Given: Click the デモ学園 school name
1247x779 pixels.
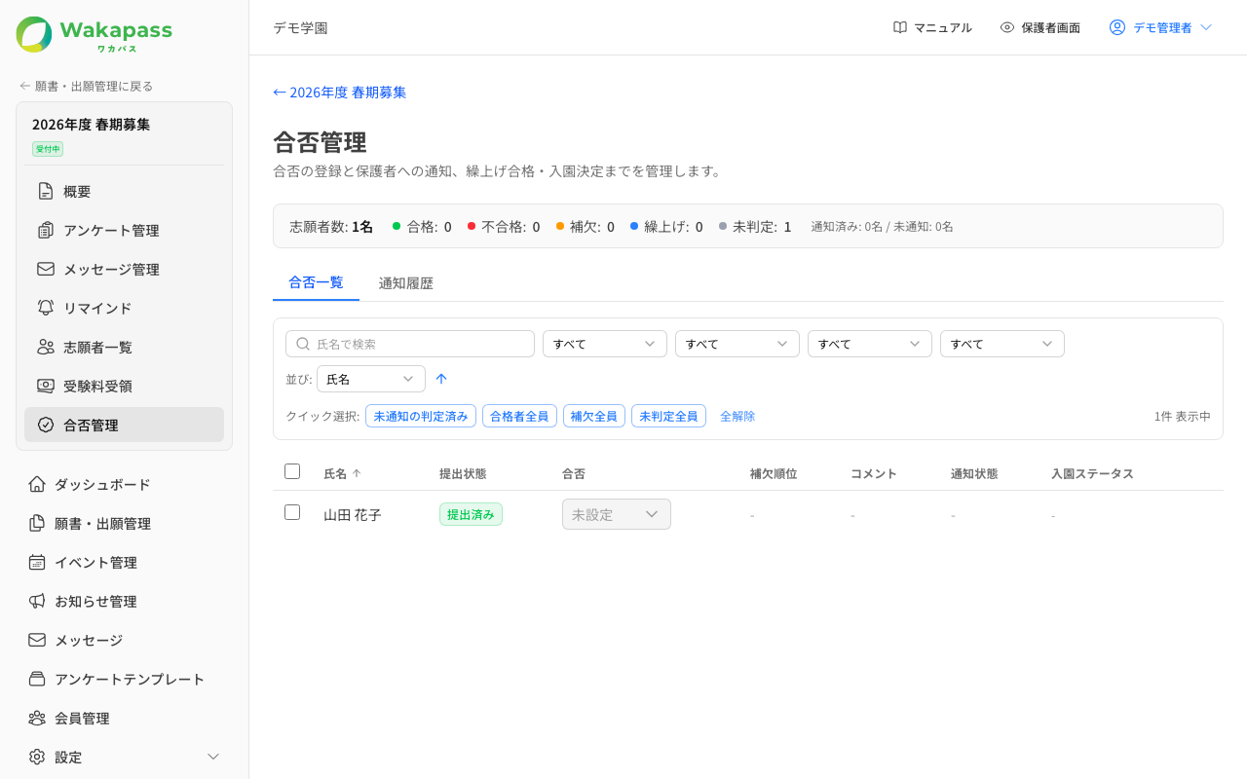Looking at the screenshot, I should pyautogui.click(x=300, y=27).
